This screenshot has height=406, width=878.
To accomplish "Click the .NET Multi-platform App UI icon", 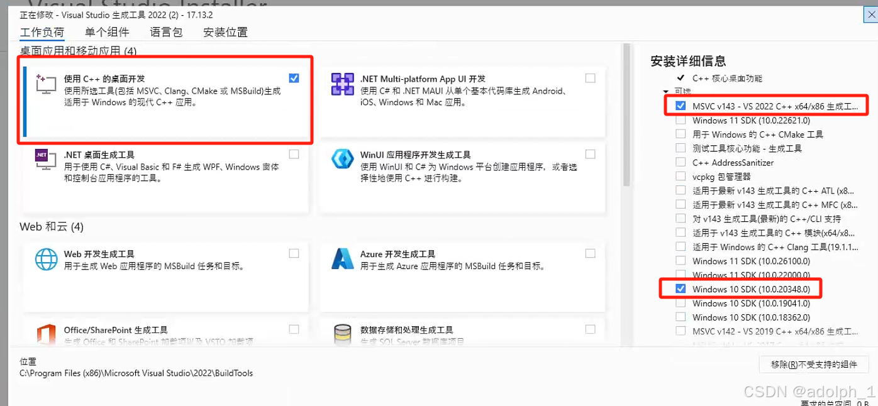I will 343,84.
